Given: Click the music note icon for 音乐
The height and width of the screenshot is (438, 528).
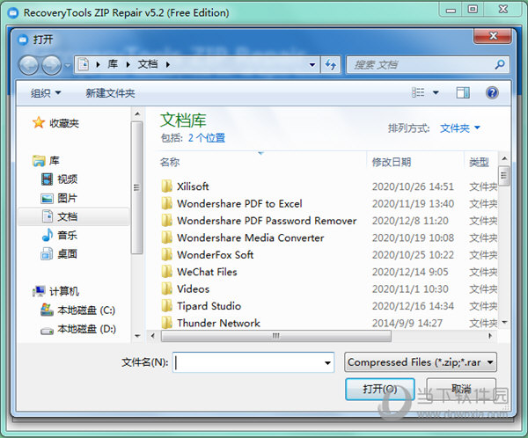Looking at the screenshot, I should click(x=48, y=235).
